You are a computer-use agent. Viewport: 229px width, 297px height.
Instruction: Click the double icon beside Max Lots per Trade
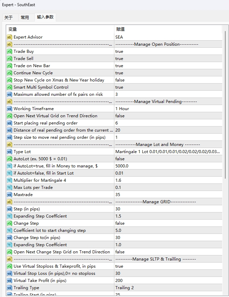pos(10,187)
